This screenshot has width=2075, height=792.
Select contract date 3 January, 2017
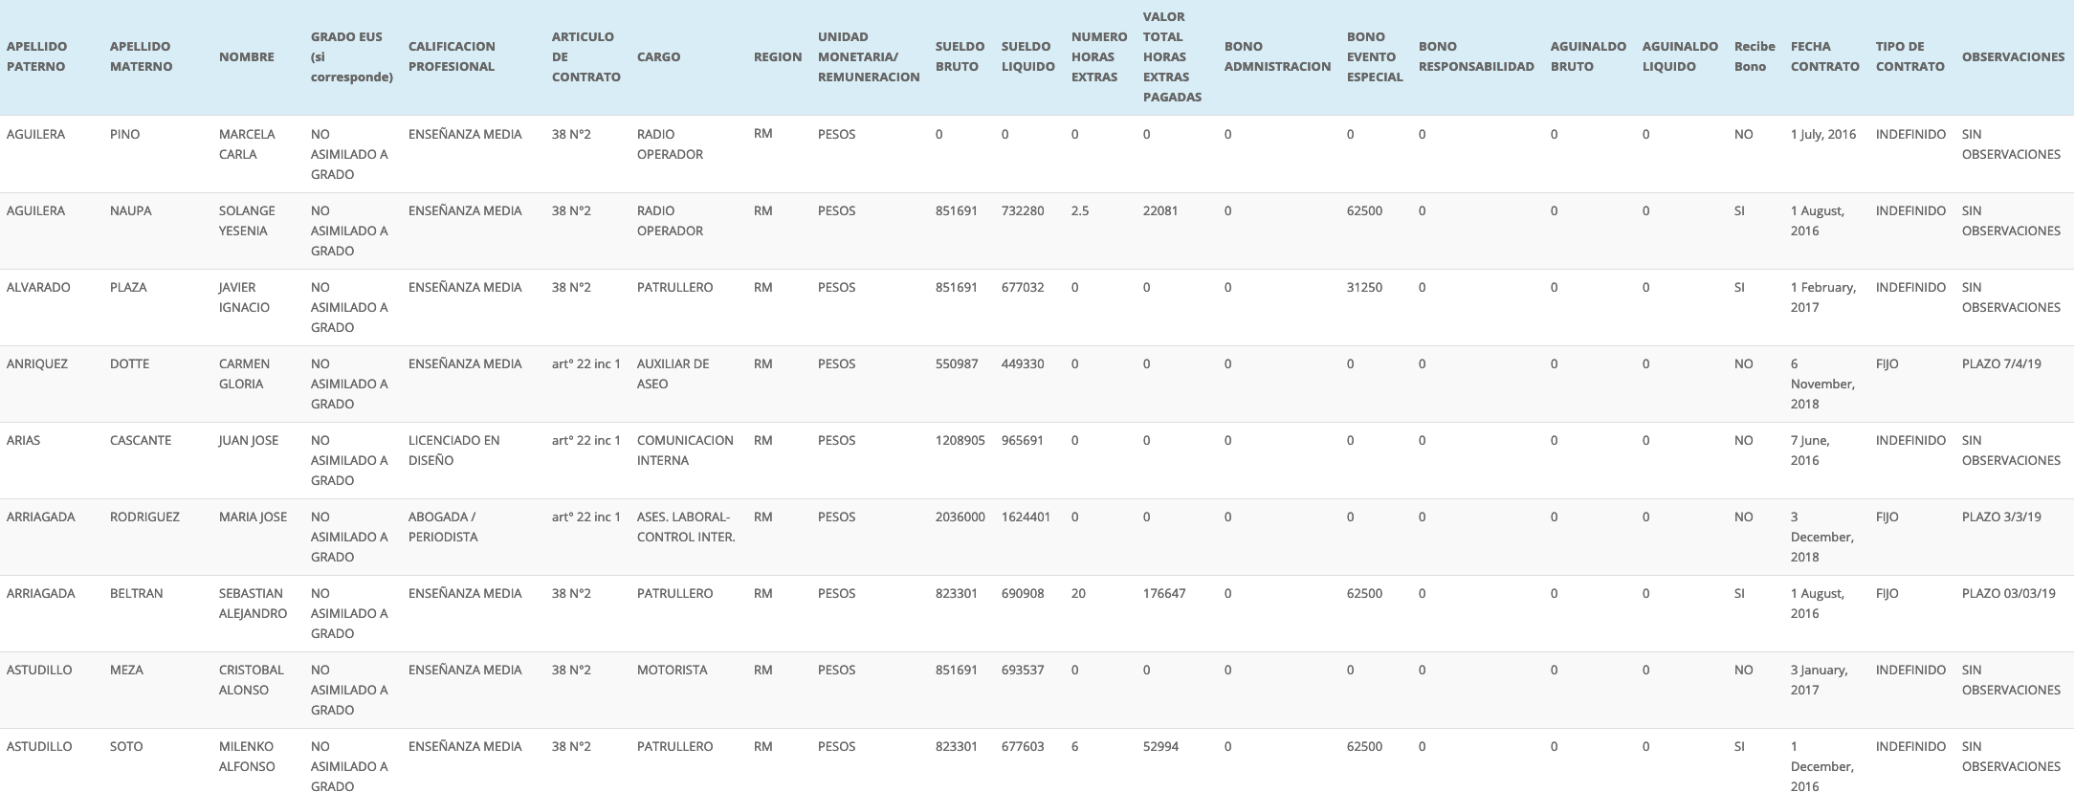point(1820,680)
